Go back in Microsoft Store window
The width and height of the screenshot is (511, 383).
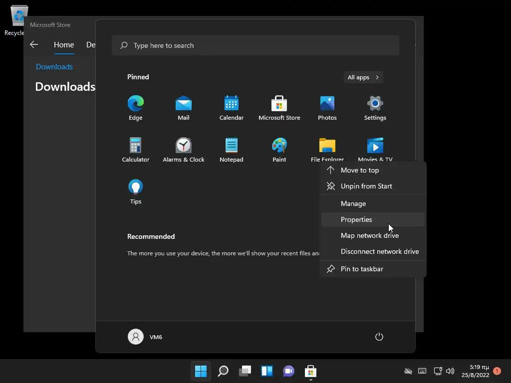34,44
